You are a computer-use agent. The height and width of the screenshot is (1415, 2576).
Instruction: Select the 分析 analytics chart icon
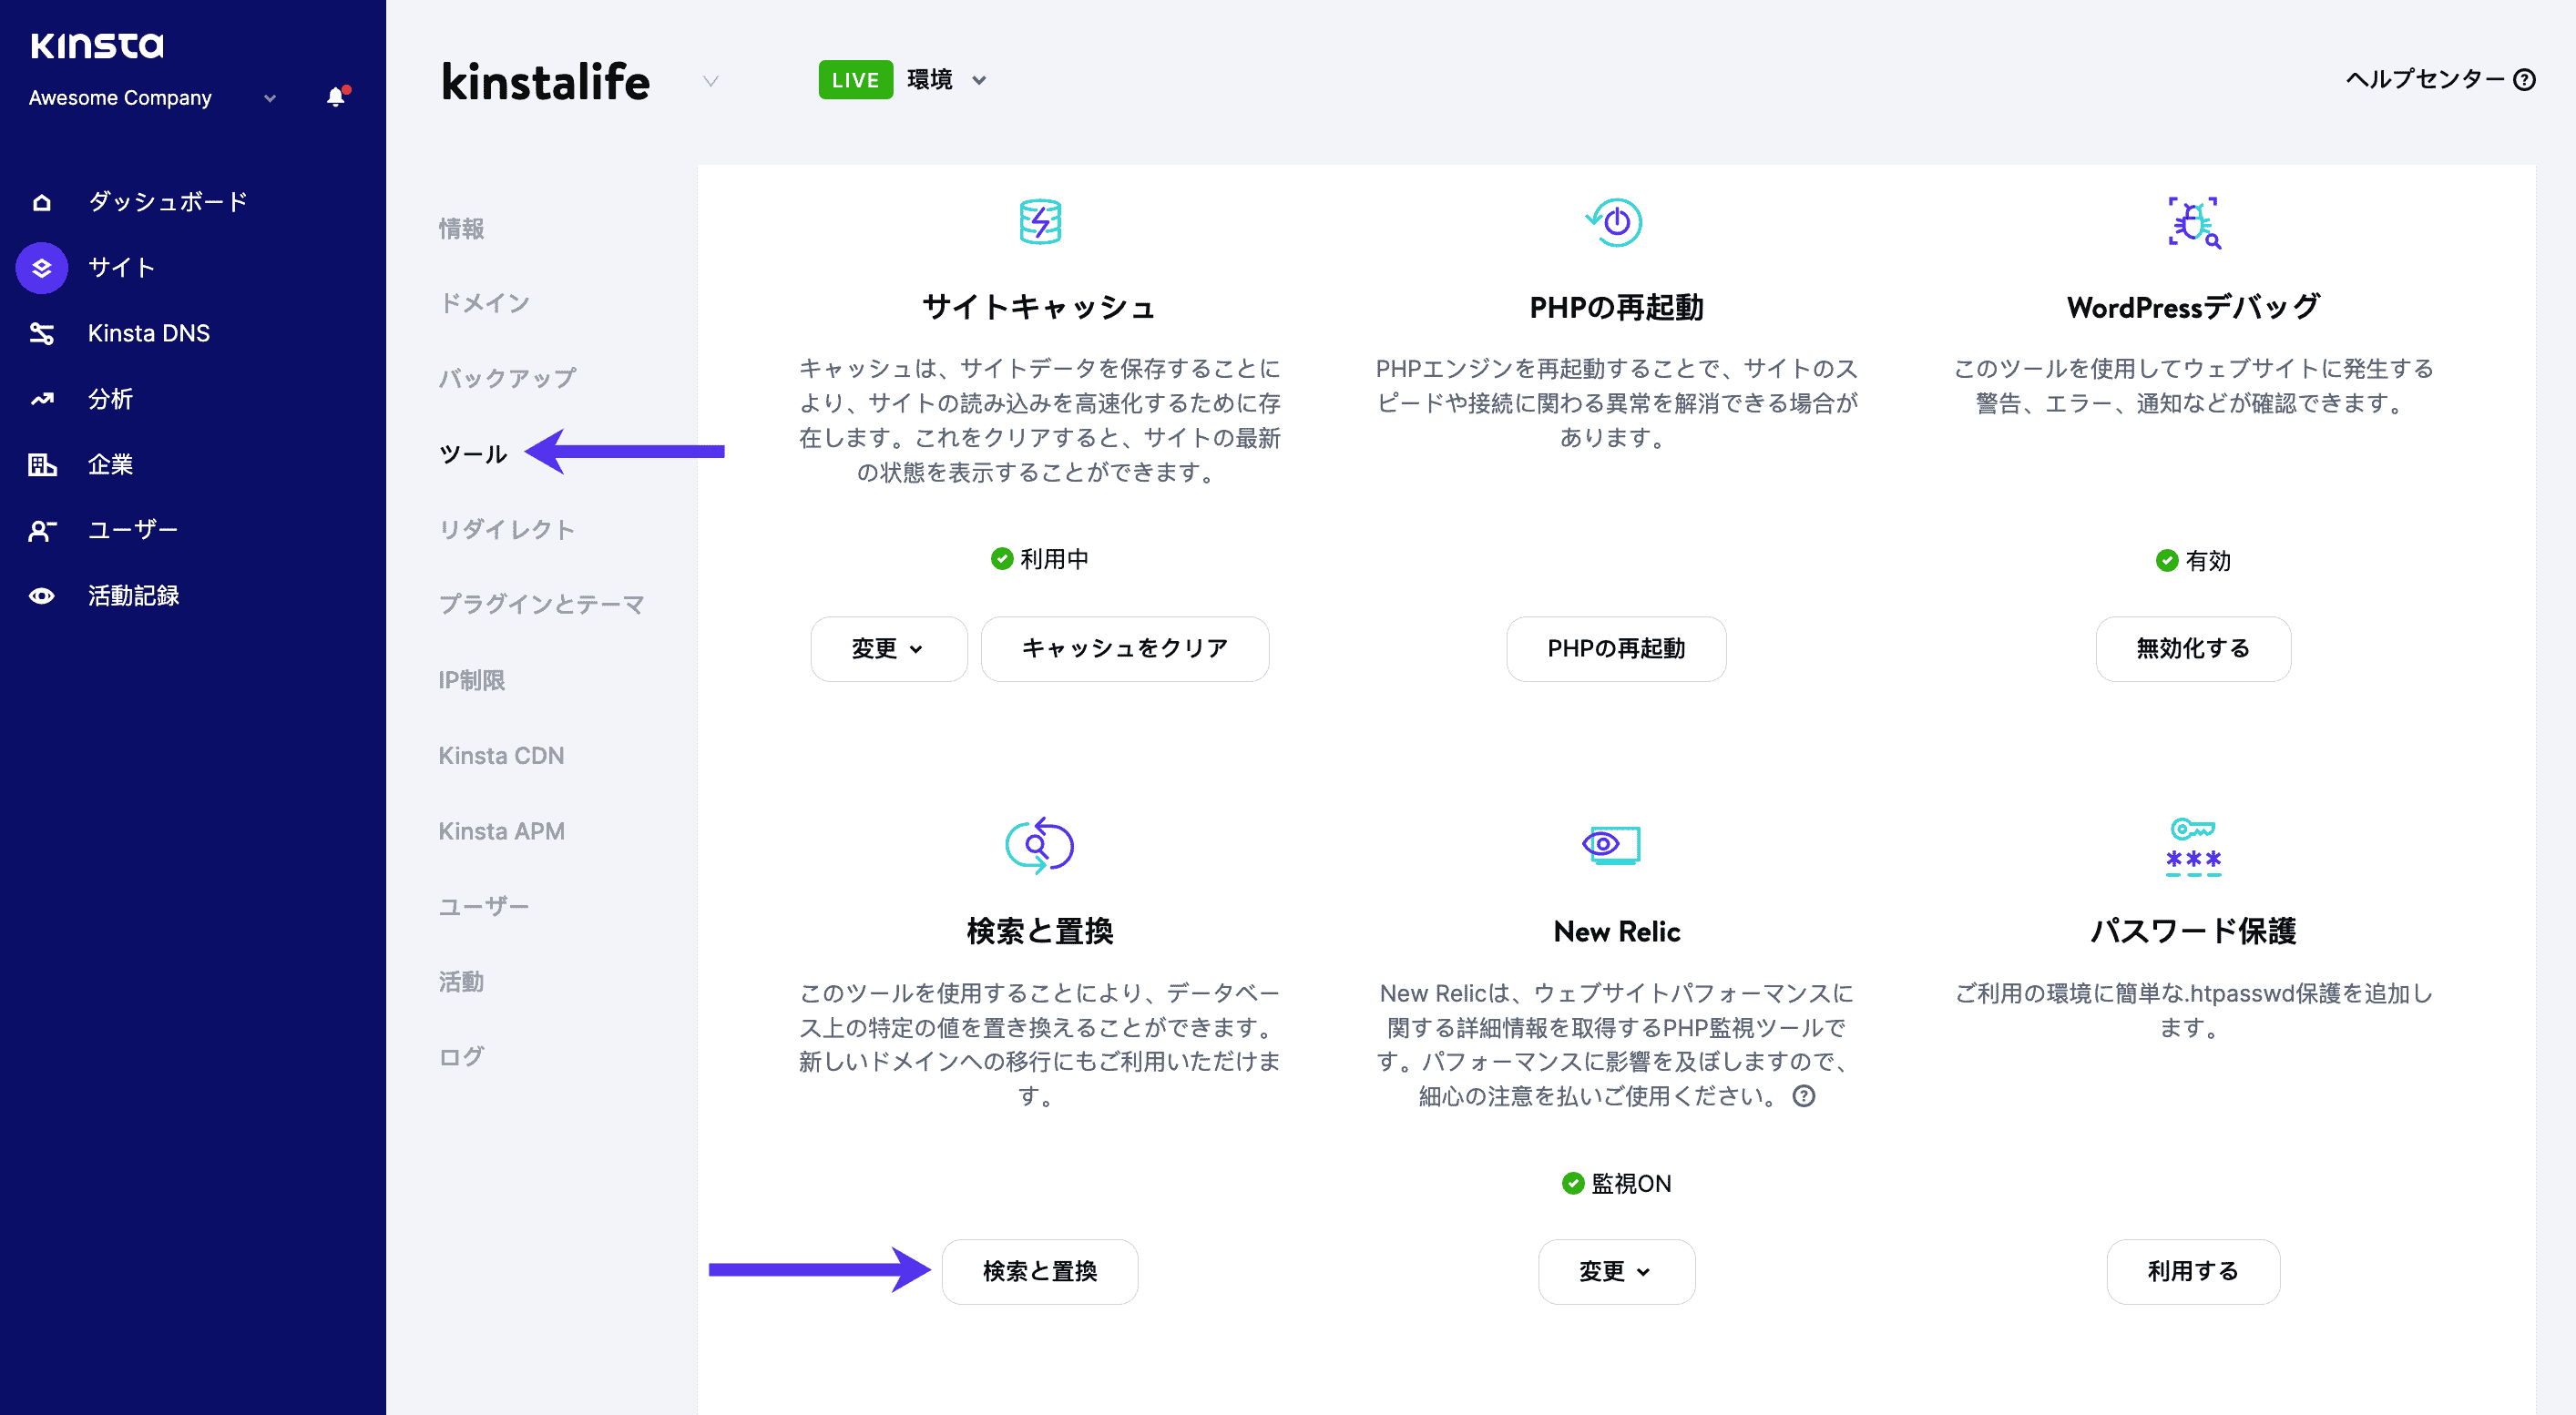[42, 399]
